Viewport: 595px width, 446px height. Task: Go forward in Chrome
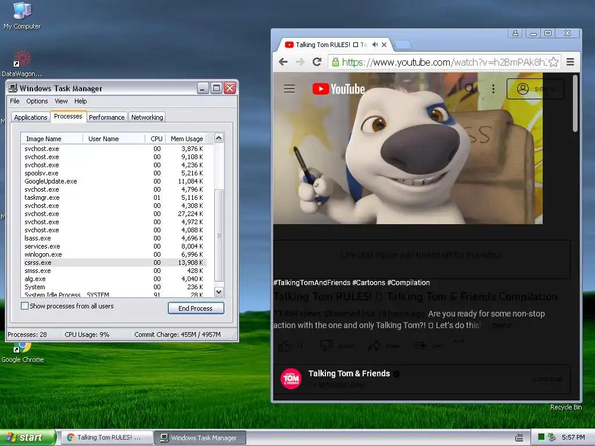pyautogui.click(x=300, y=62)
